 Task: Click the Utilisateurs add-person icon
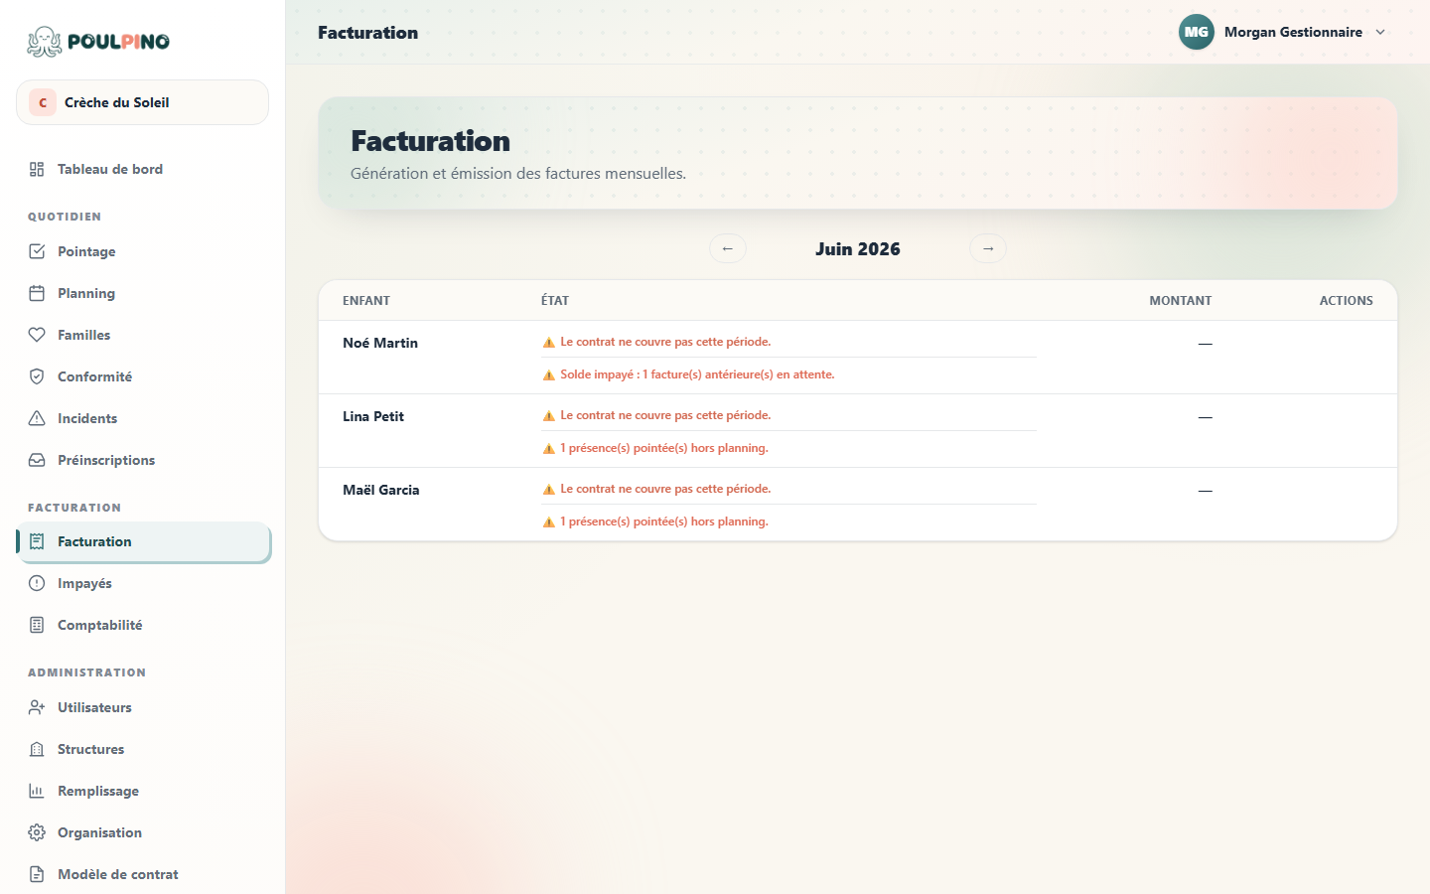pos(37,707)
